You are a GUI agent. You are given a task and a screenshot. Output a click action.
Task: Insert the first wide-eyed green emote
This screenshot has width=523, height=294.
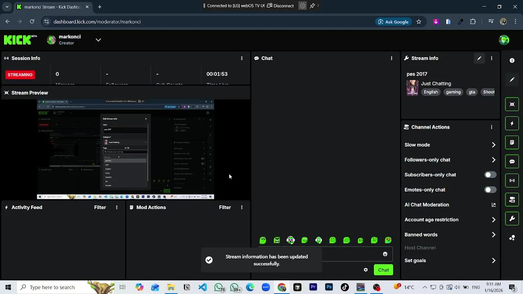263,240
